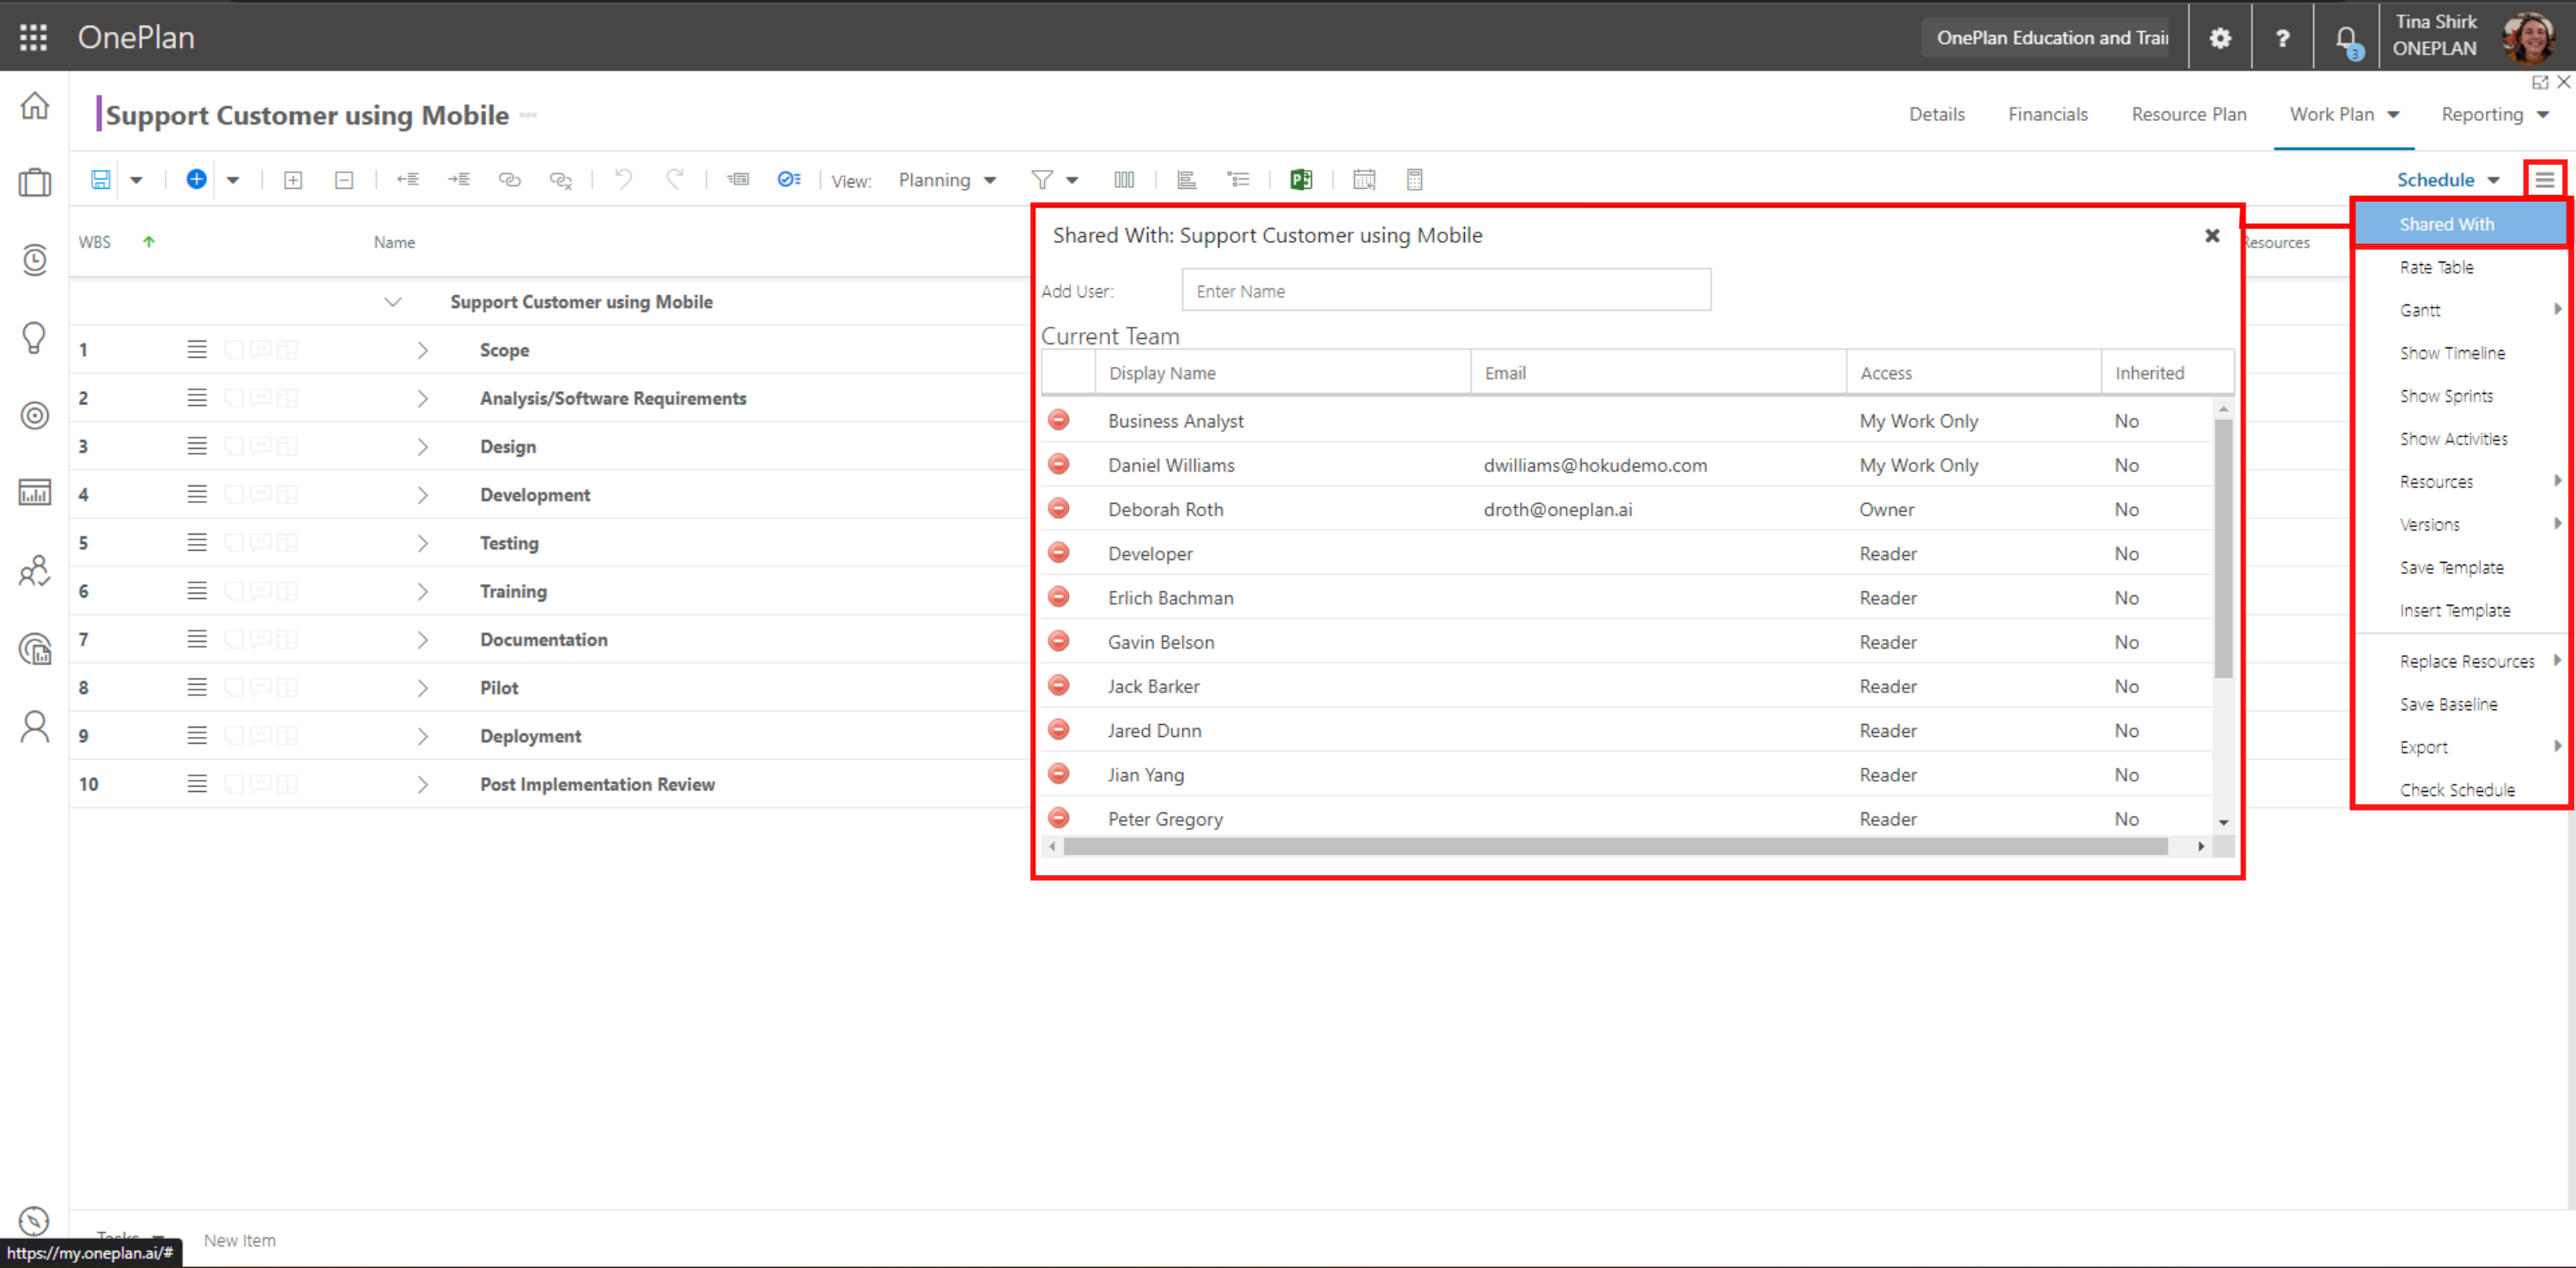2576x1268 pixels.
Task: Undo the last action
Action: [623, 178]
